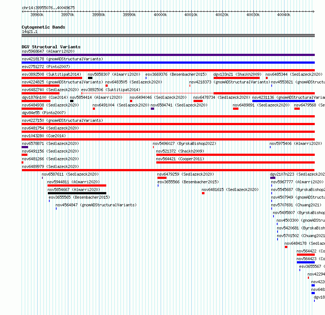Viewport: 325px width, 315px height.
Task: Click the esv3892508 (Suktitipat2014) label
Action: tap(51, 74)
